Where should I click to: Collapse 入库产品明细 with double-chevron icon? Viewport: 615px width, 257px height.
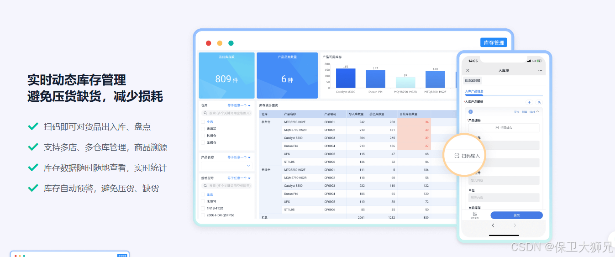click(x=539, y=102)
